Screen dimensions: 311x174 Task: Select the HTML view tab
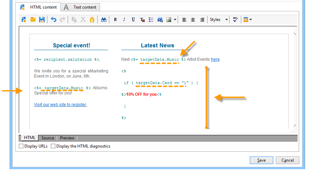click(30, 138)
